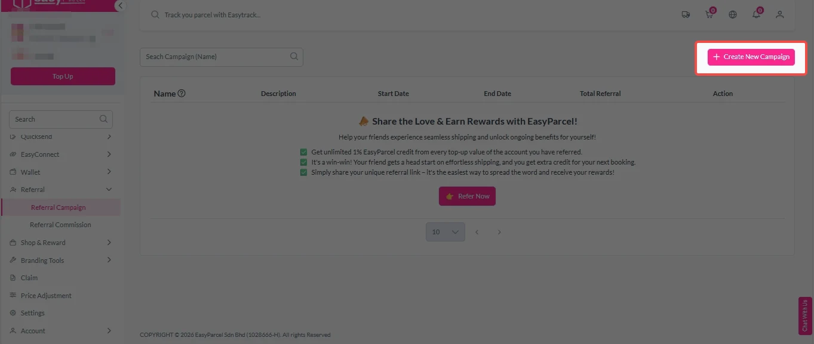The image size is (814, 344).
Task: Click the user profile icon
Action: (x=779, y=14)
